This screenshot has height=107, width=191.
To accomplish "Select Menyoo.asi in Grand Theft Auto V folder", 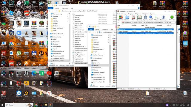I will pos(78,21).
